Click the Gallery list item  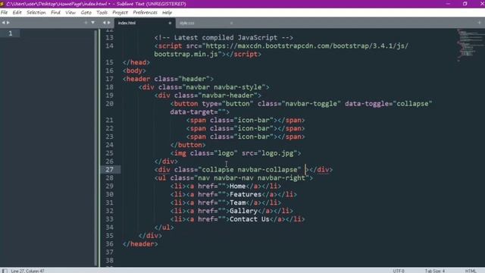(232, 211)
